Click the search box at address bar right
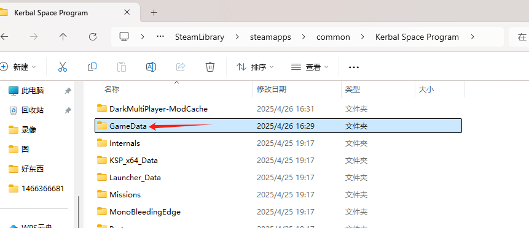The width and height of the screenshot is (529, 228). click(519, 37)
